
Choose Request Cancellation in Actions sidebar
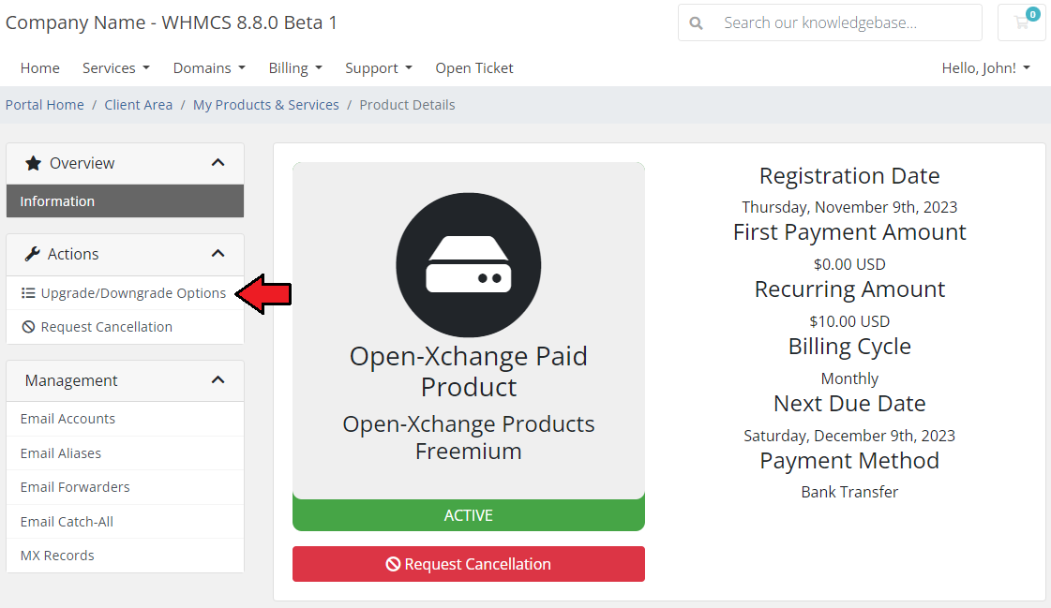click(x=126, y=327)
